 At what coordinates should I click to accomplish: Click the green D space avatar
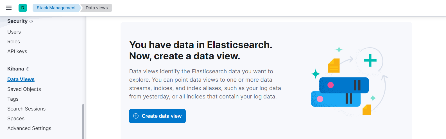(x=23, y=8)
